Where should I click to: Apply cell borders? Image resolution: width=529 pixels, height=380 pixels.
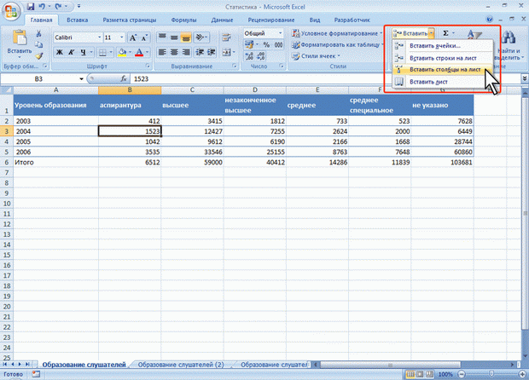coord(102,52)
